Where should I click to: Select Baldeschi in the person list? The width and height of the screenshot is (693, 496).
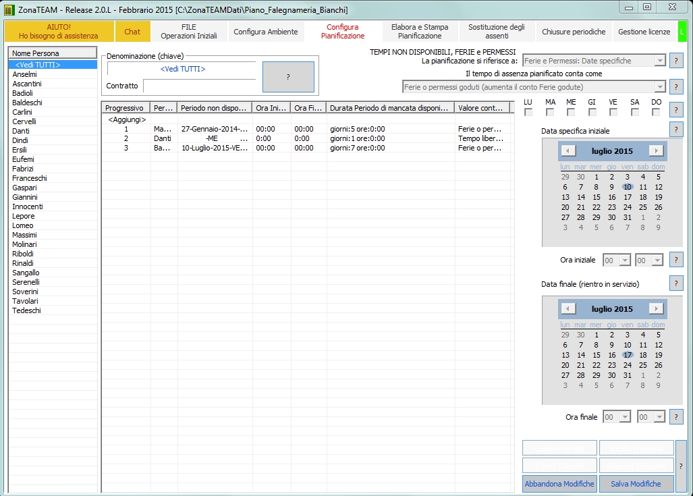coord(53,103)
